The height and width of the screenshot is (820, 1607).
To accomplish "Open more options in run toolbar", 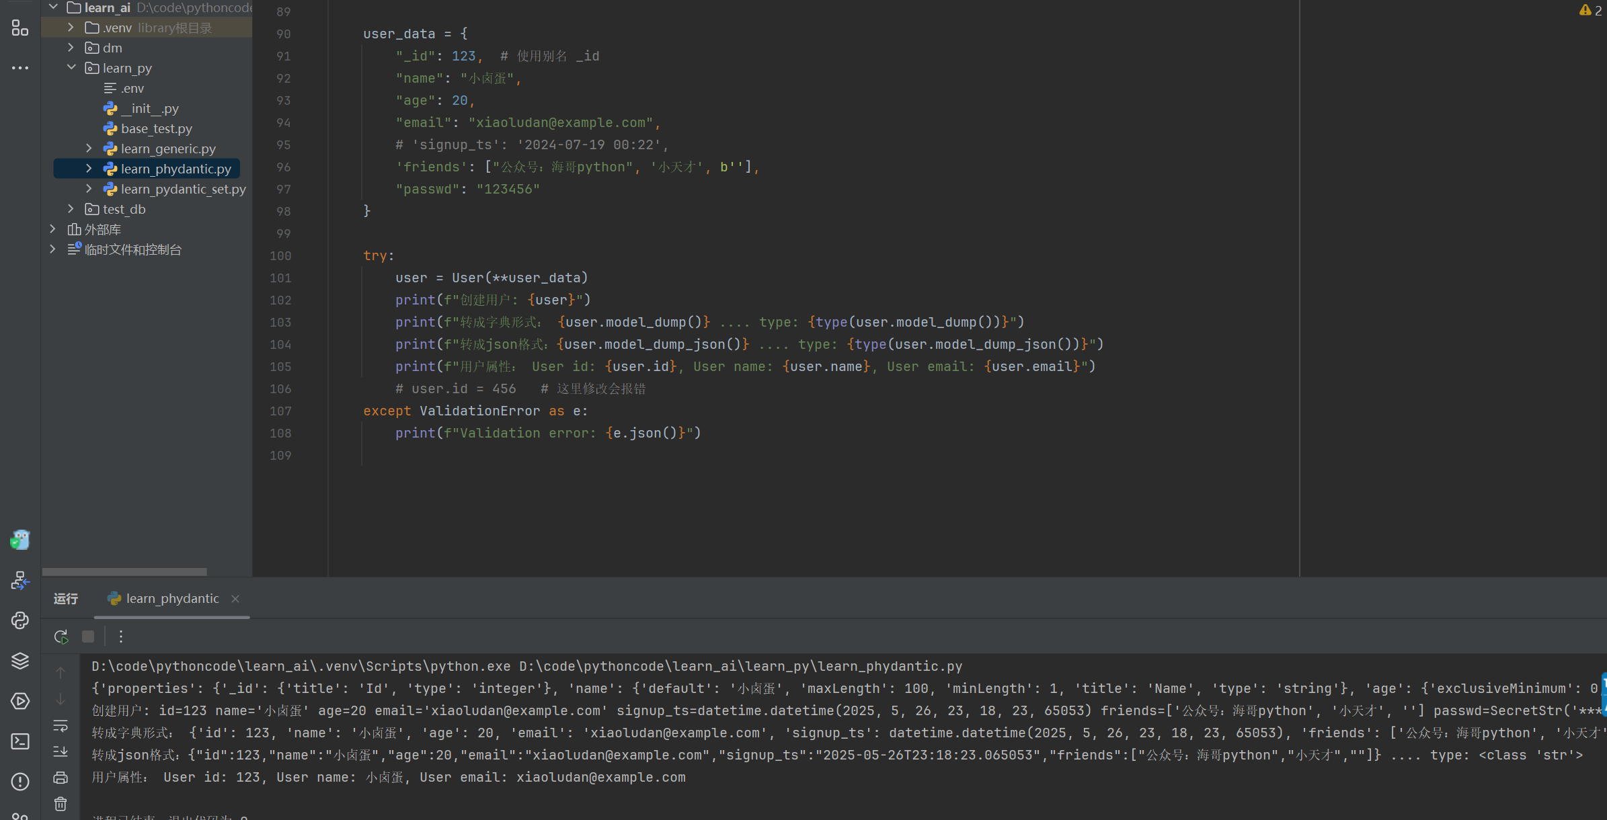I will [x=121, y=637].
